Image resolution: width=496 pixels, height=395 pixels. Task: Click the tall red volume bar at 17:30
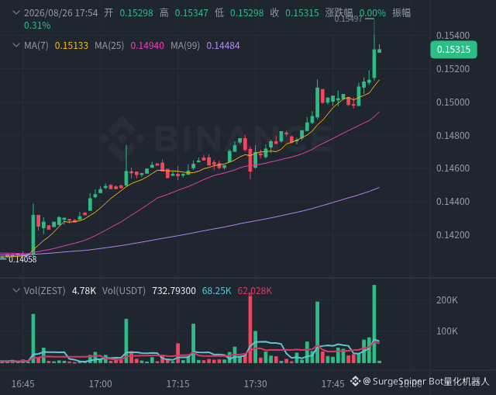[x=250, y=328]
